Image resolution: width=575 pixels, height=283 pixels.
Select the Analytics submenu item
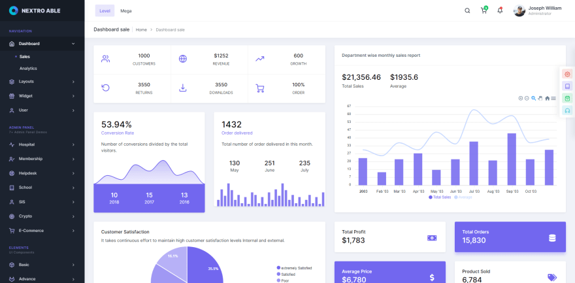tap(28, 68)
